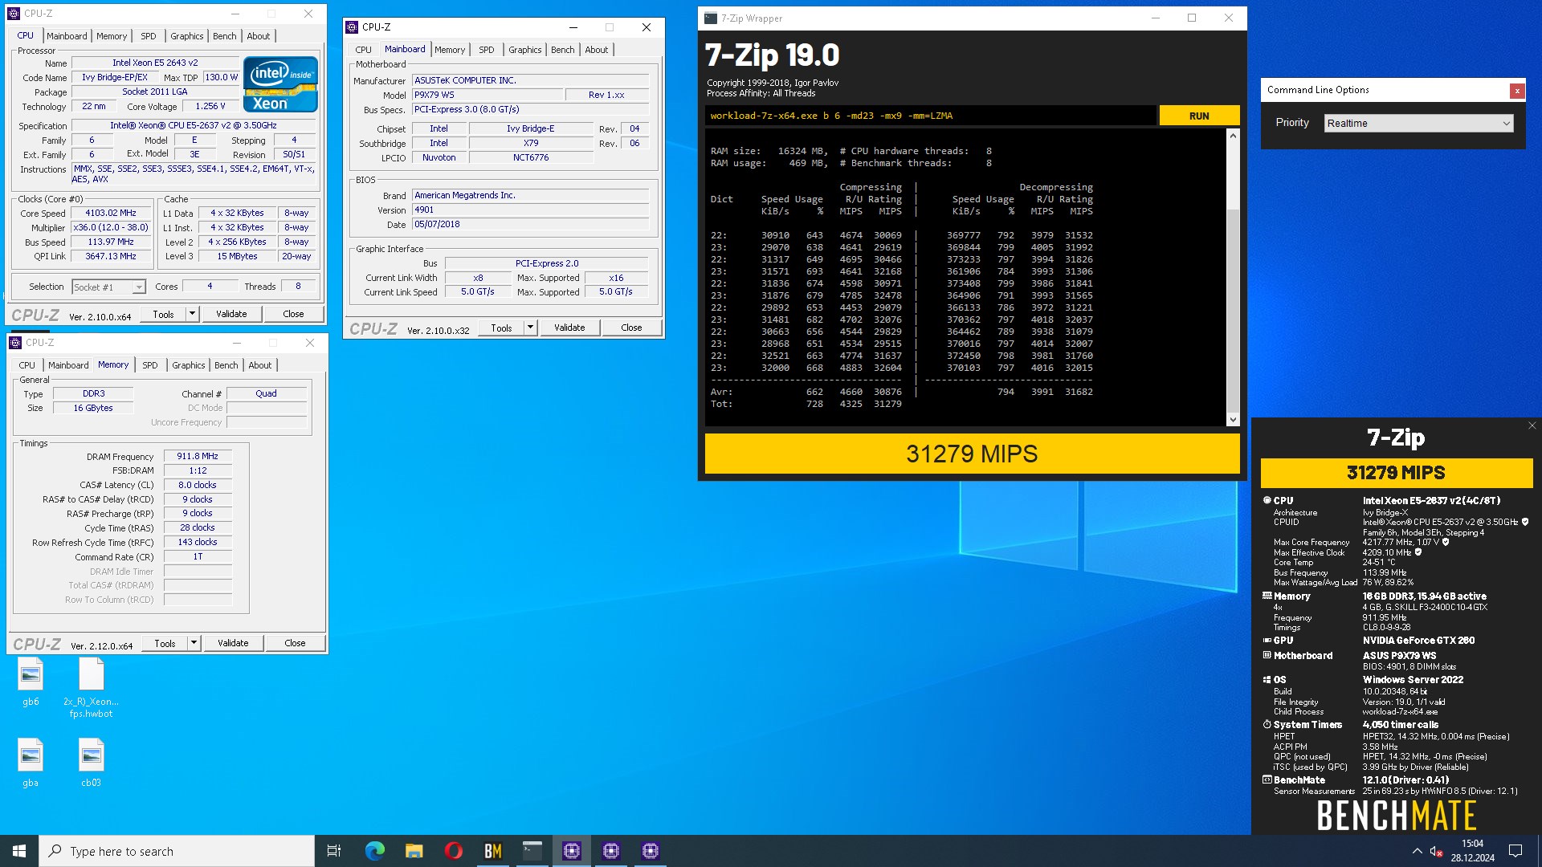Viewport: 1542px width, 867px height.
Task: Open Opera browser from the taskbar
Action: (x=453, y=851)
